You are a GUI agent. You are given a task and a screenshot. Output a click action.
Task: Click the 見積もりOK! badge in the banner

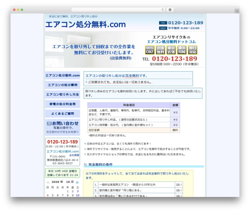149,50
